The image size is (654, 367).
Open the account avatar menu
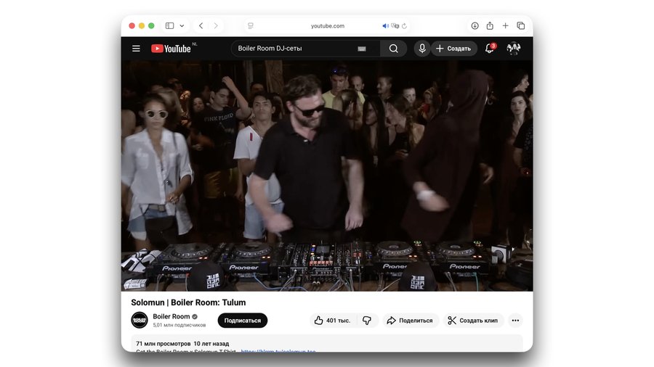point(513,49)
